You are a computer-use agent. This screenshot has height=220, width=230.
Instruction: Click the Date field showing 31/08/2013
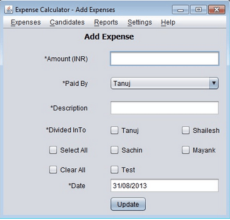(x=164, y=185)
